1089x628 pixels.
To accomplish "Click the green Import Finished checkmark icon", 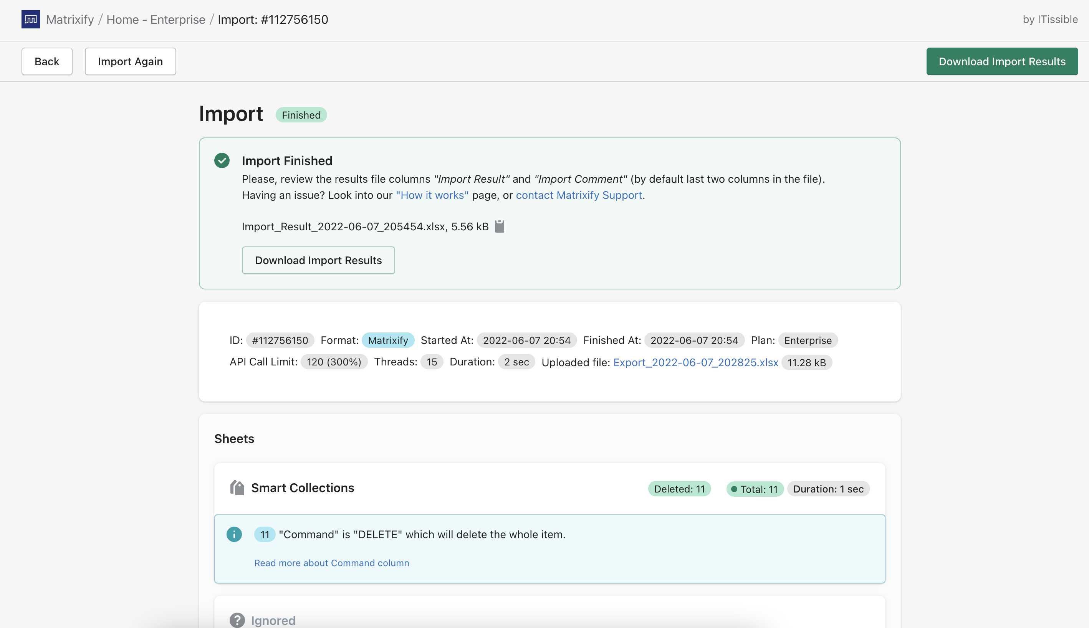I will tap(222, 160).
